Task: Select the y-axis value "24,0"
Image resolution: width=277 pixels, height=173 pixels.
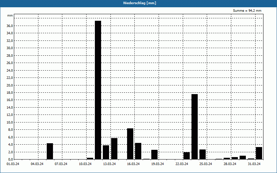Action: pos(10,71)
